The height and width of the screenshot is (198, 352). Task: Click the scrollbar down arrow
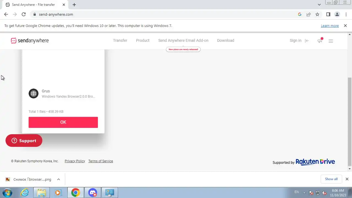[x=350, y=169]
